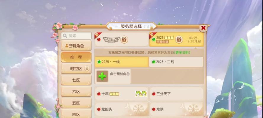Select the 2025·一线 server line
This screenshot has height=118, width=263.
click(x=121, y=62)
